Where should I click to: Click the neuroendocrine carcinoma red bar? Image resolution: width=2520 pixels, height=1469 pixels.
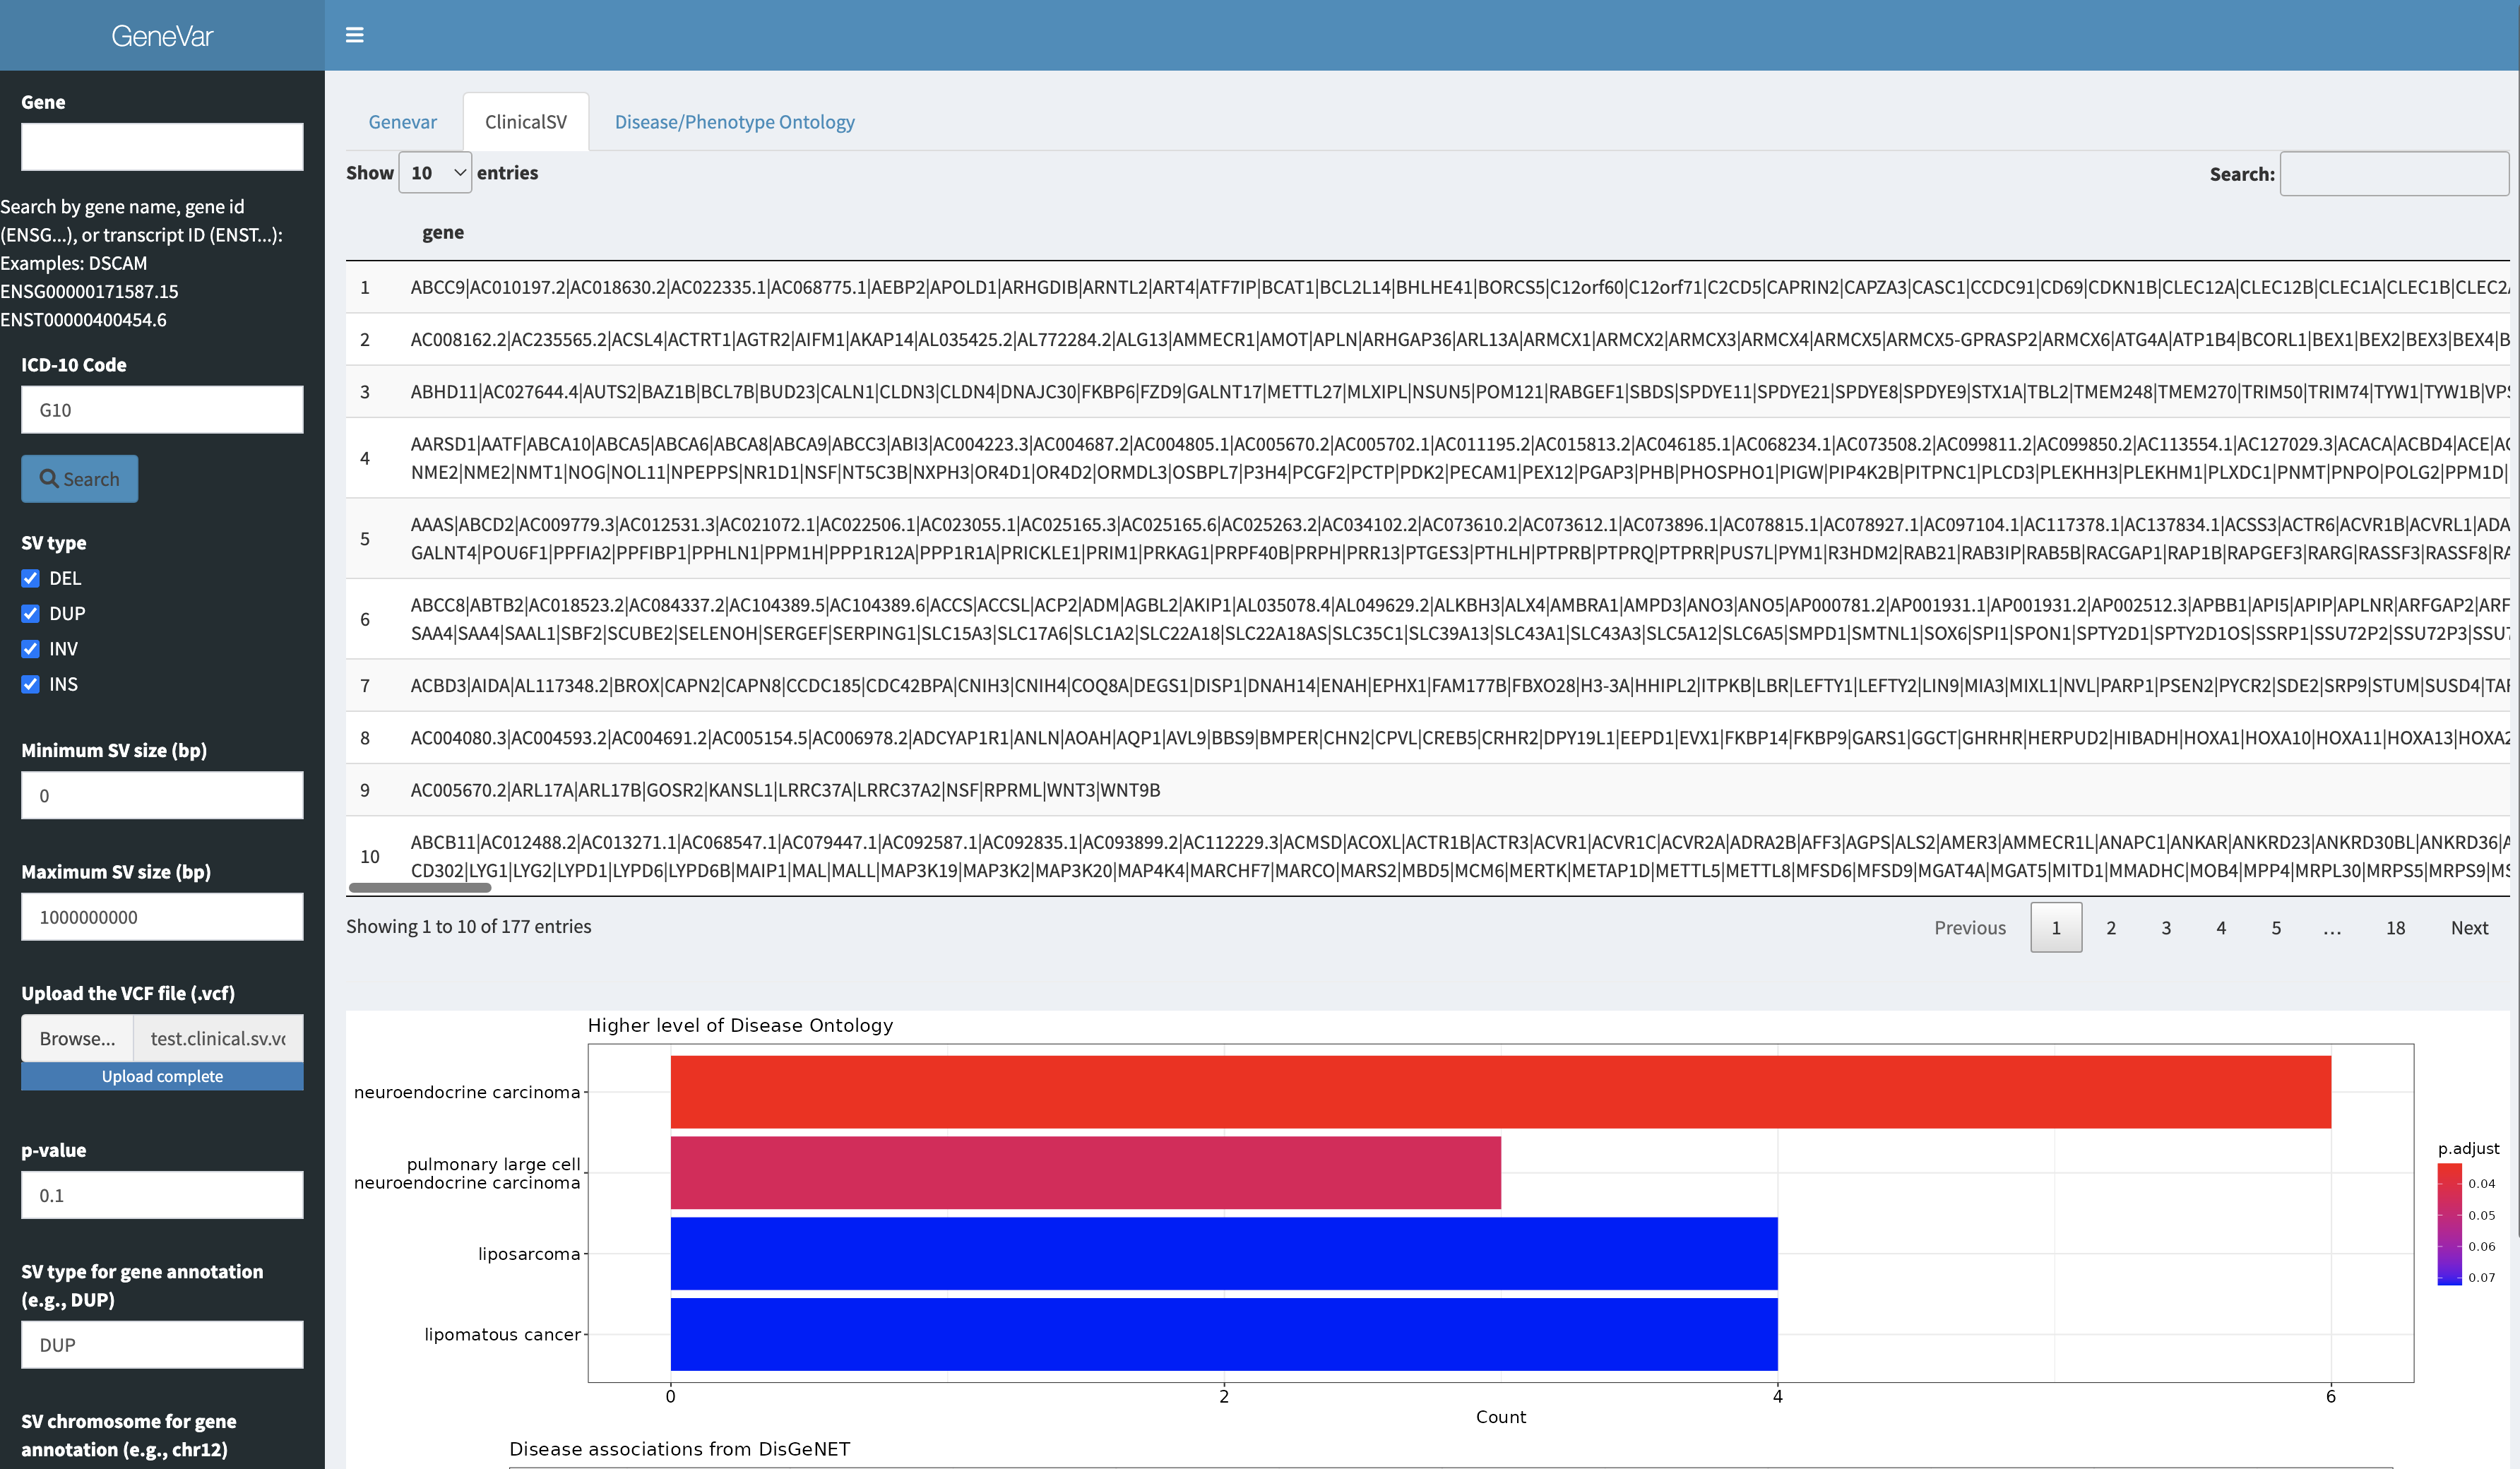click(1500, 1092)
